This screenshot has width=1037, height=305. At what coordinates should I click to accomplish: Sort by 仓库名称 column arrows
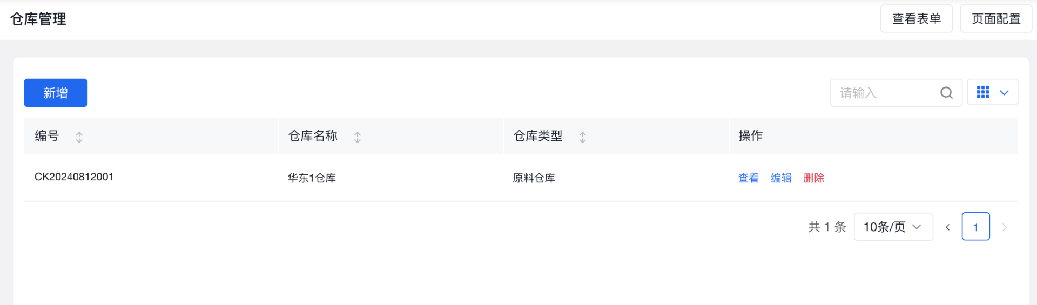358,137
